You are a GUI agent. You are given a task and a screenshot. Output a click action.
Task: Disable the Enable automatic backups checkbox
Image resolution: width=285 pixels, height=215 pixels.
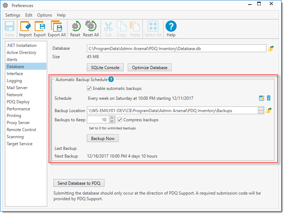[89, 88]
